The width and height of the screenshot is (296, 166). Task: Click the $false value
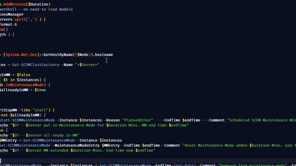tap(24, 75)
